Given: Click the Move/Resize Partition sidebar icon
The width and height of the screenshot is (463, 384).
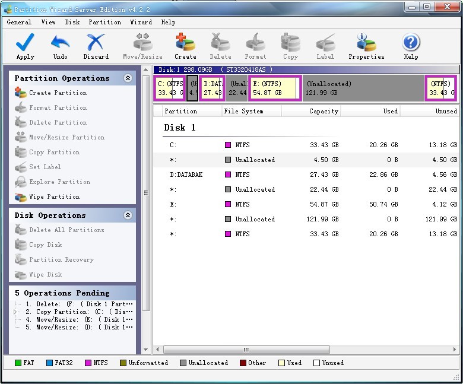Looking at the screenshot, I should [x=20, y=137].
